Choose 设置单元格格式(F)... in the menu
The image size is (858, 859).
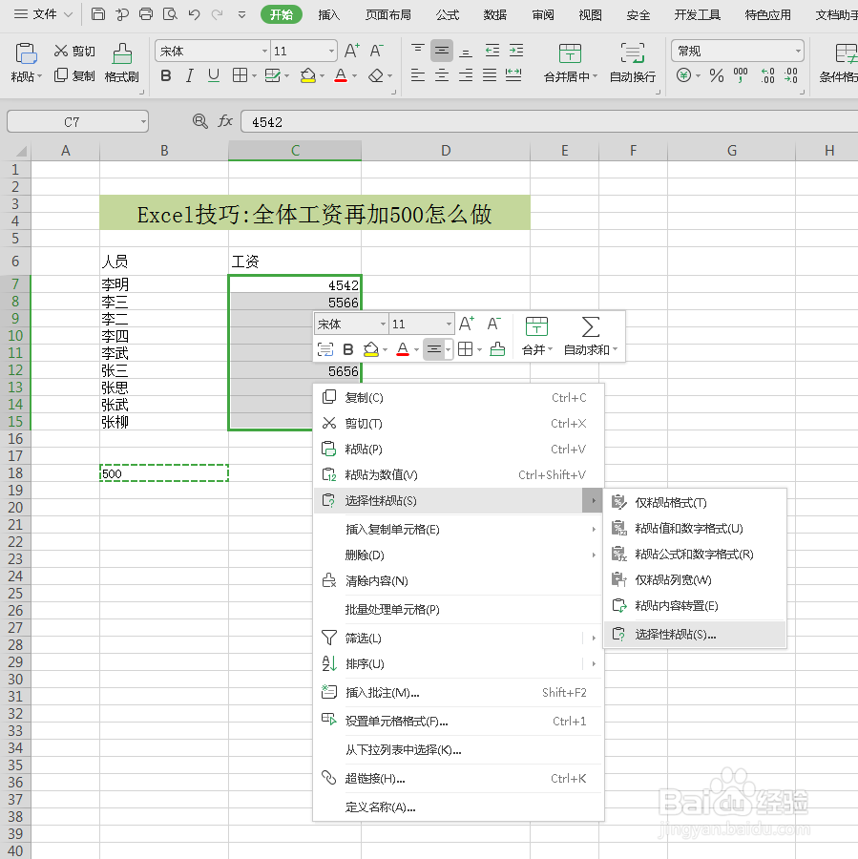[x=458, y=721]
